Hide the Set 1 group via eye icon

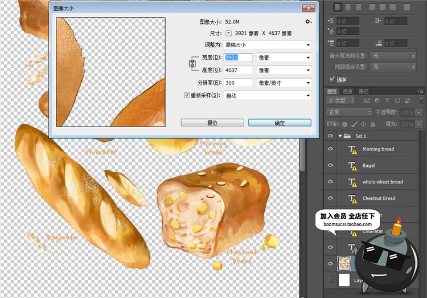[330, 136]
